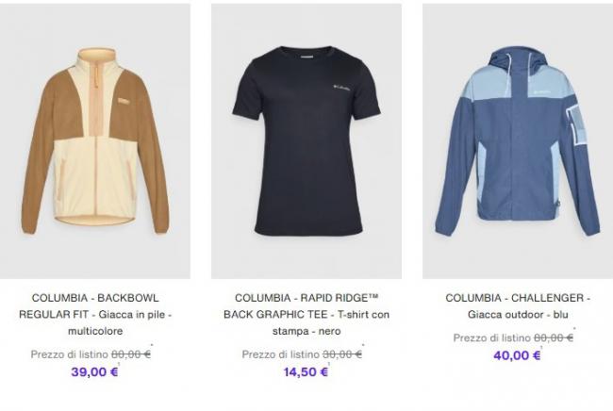Screen dimensions: 613x411
Task: Click struck-through list price of Challenger jacket
Action: click(x=554, y=337)
